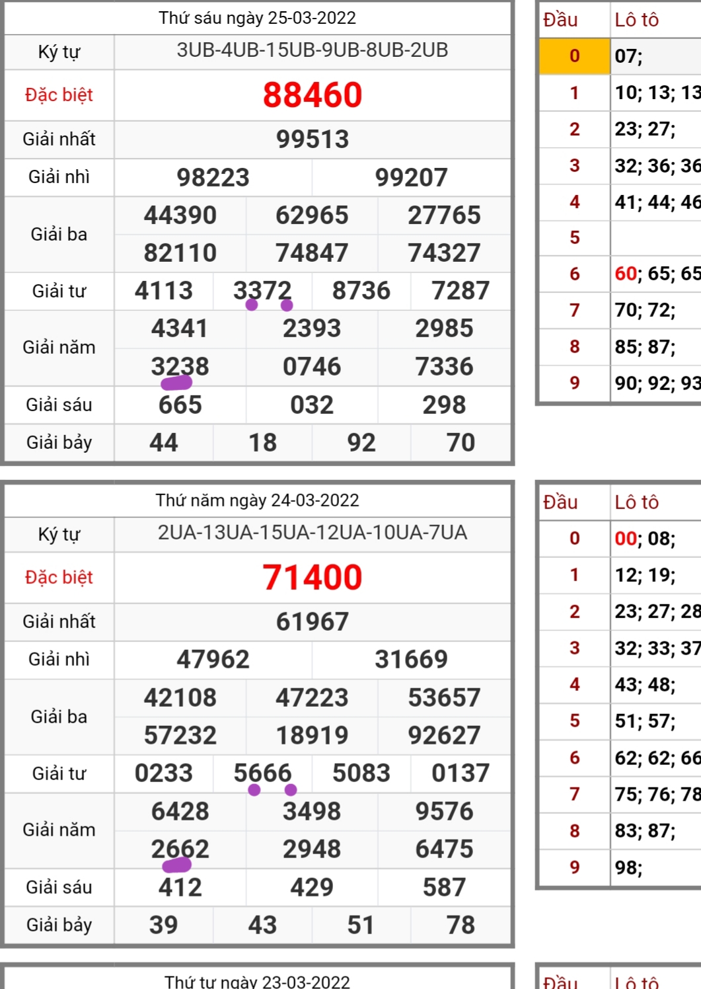Screen dimensions: 701x989
Task: Select the Giải ba number 18919
Action: coord(312,735)
